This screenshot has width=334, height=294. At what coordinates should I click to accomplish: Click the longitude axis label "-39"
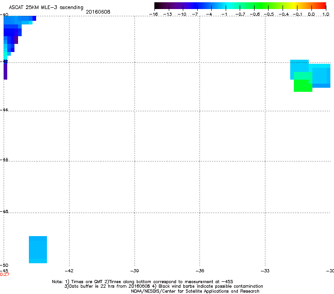(x=135, y=271)
